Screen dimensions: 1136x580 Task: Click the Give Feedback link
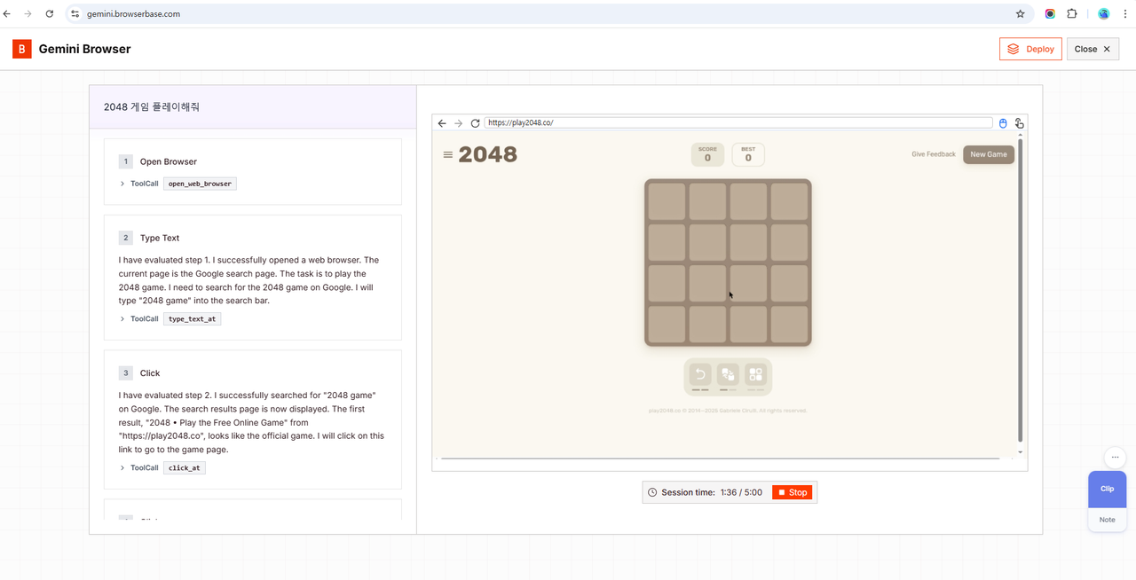(x=933, y=154)
